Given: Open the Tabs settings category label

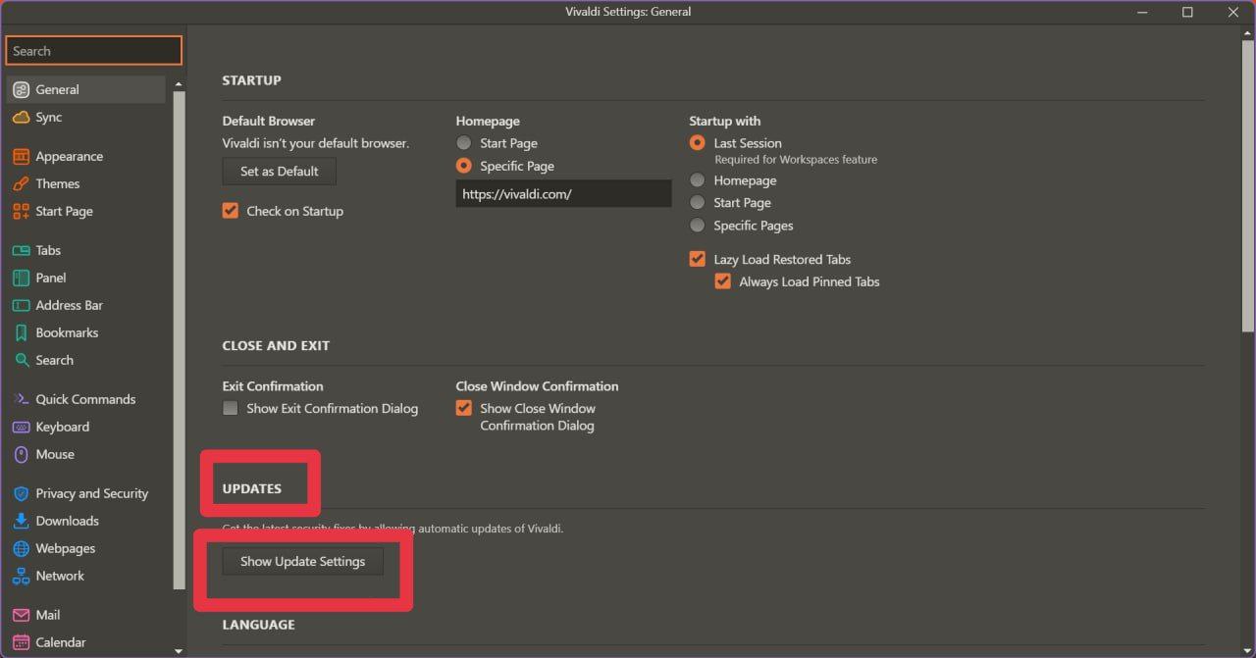Looking at the screenshot, I should tap(48, 250).
